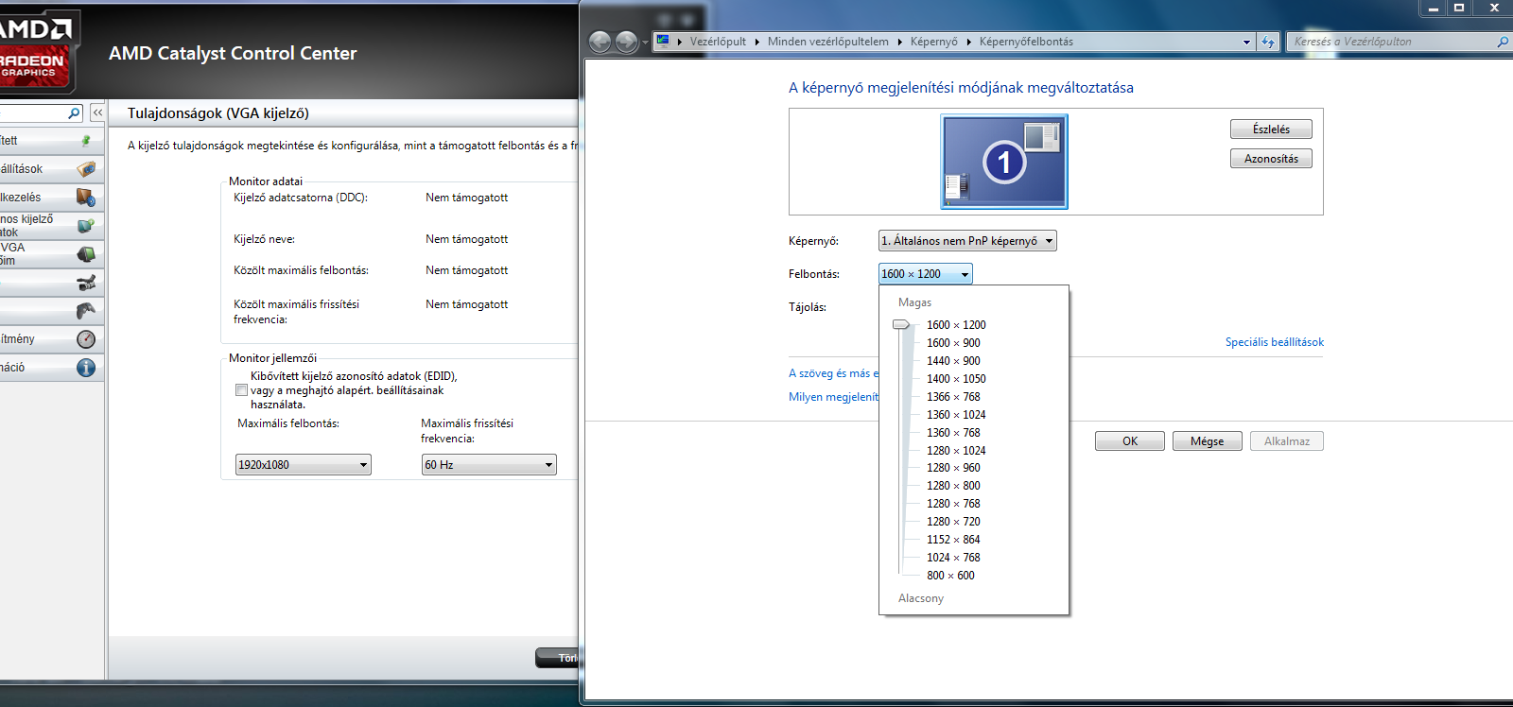Viewport: 1513px width, 707px height.
Task: Click the Azonosítás button
Action: pos(1271,159)
